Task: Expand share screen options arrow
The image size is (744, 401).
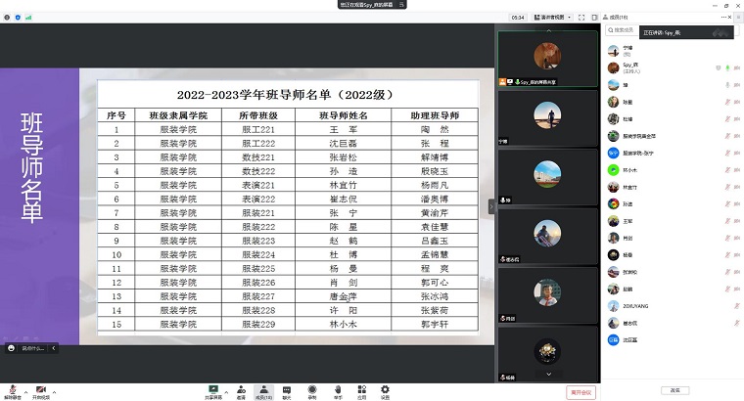Action: [226, 392]
